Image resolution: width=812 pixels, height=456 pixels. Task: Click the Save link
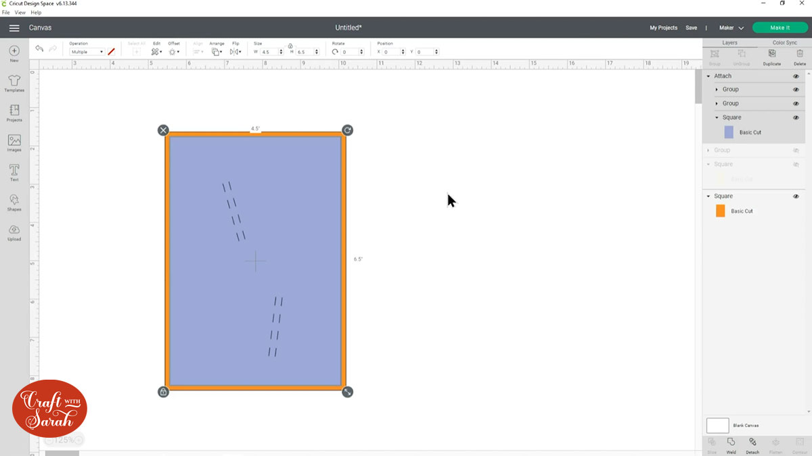coord(691,28)
